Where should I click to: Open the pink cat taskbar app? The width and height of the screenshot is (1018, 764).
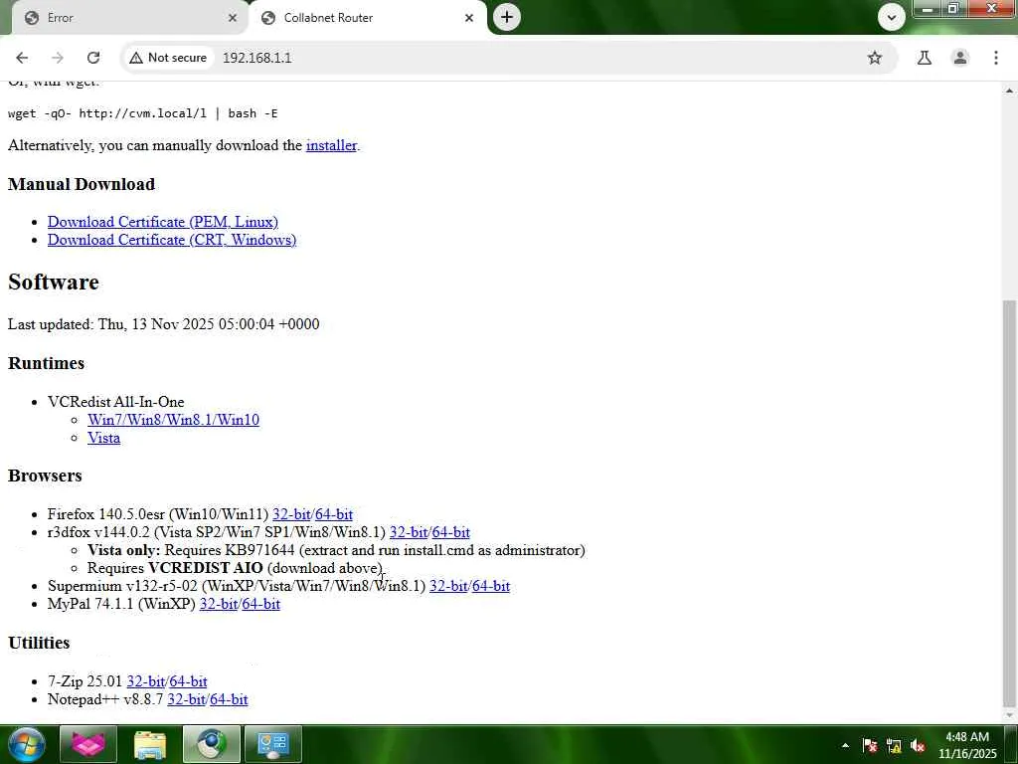pyautogui.click(x=88, y=744)
